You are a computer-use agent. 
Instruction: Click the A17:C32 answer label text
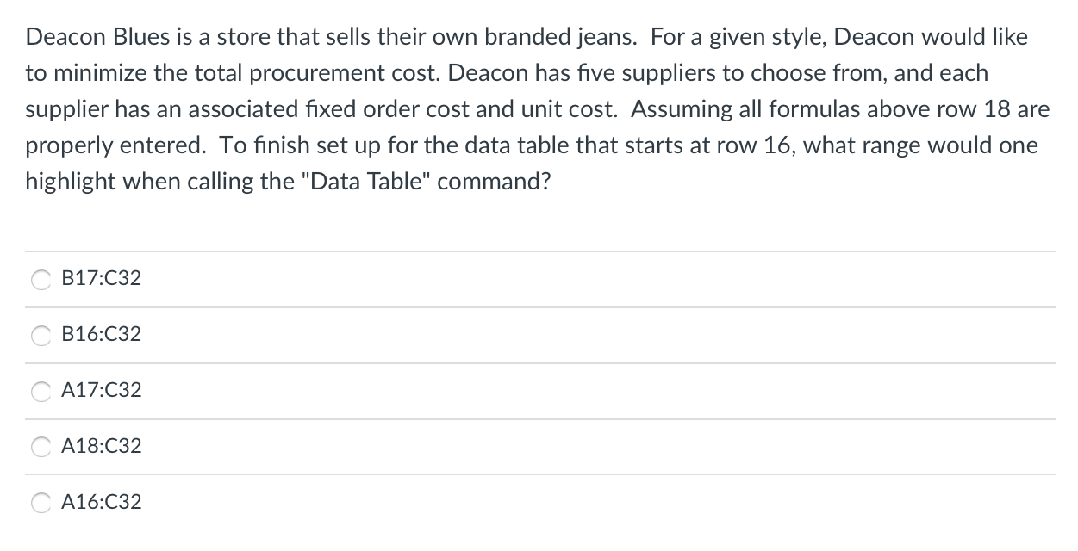102,391
